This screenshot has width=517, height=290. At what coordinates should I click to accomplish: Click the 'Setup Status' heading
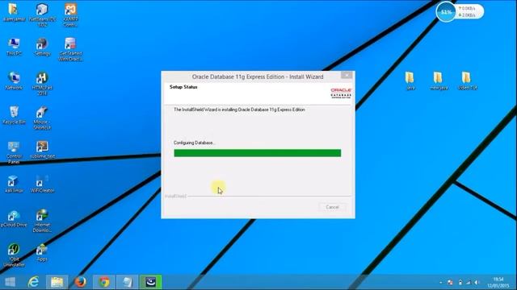[x=183, y=87]
